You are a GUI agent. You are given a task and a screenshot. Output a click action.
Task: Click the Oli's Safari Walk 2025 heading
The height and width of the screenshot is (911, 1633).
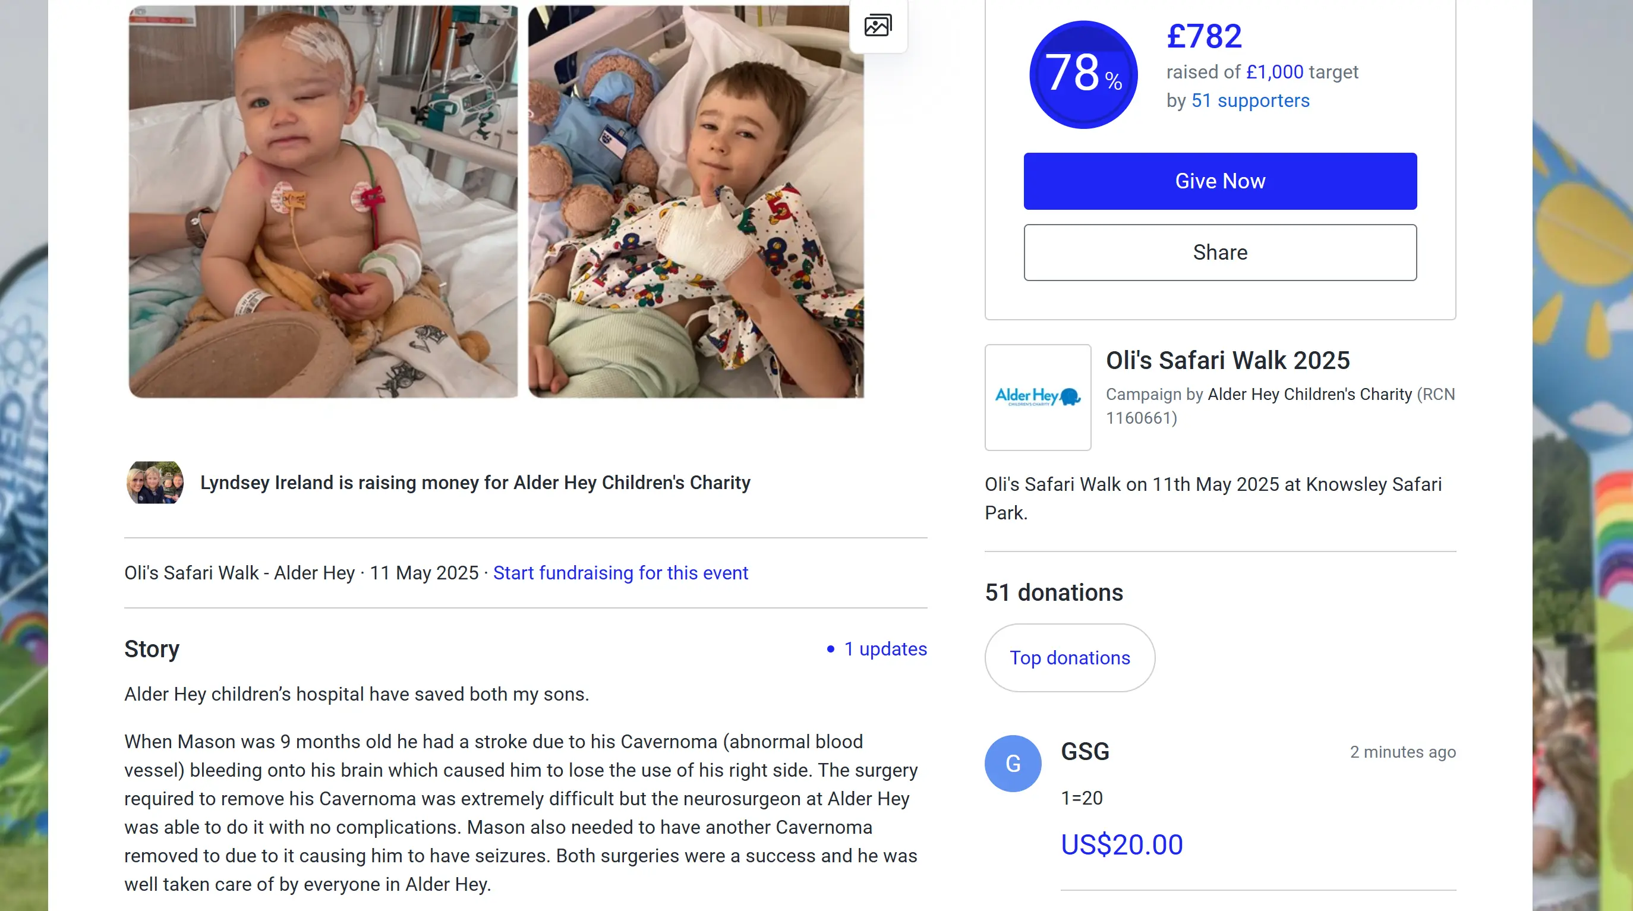click(1227, 360)
